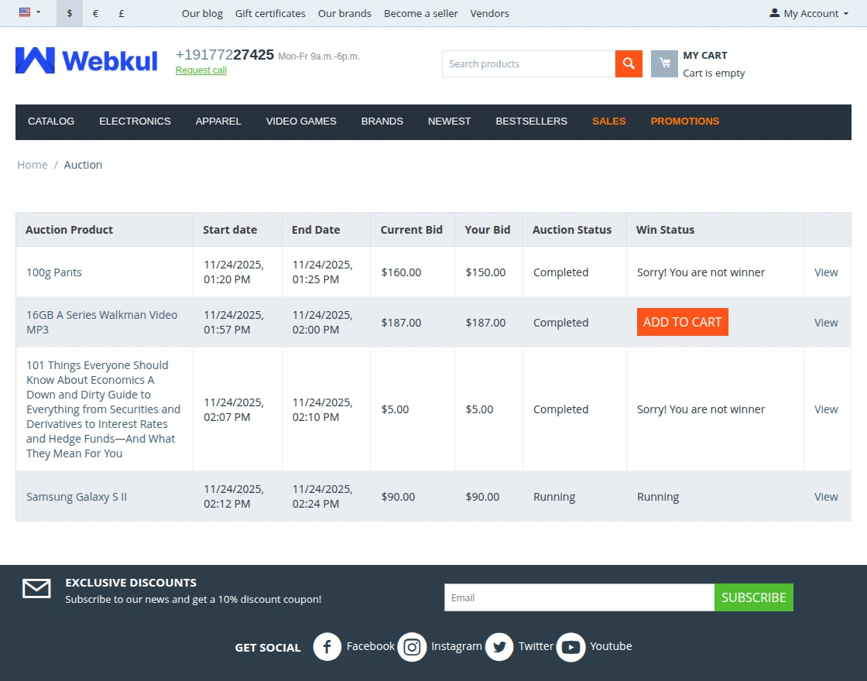Open the language flag dropdown
This screenshot has width=867, height=681.
26,12
